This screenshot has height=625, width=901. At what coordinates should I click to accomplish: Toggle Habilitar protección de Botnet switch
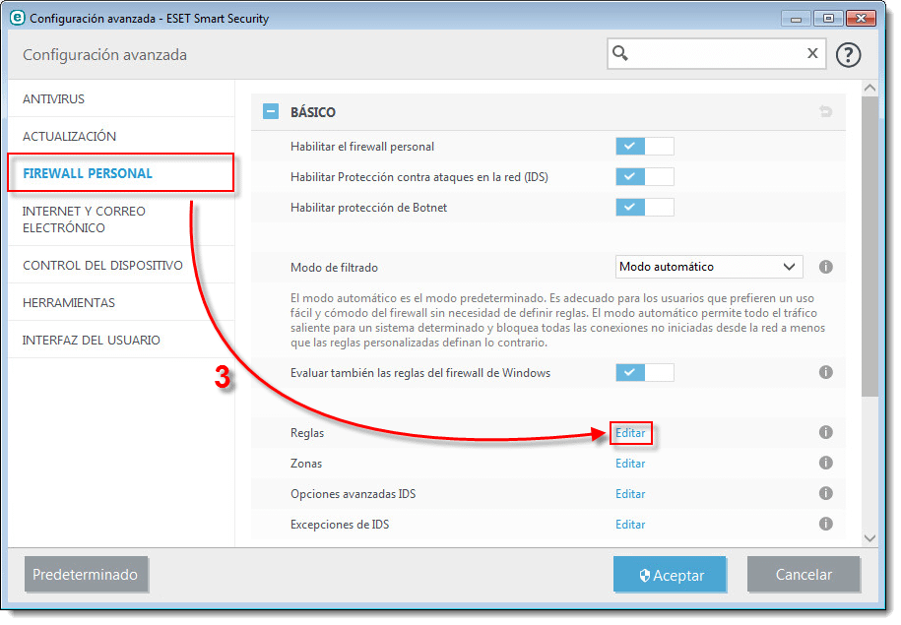(x=644, y=208)
